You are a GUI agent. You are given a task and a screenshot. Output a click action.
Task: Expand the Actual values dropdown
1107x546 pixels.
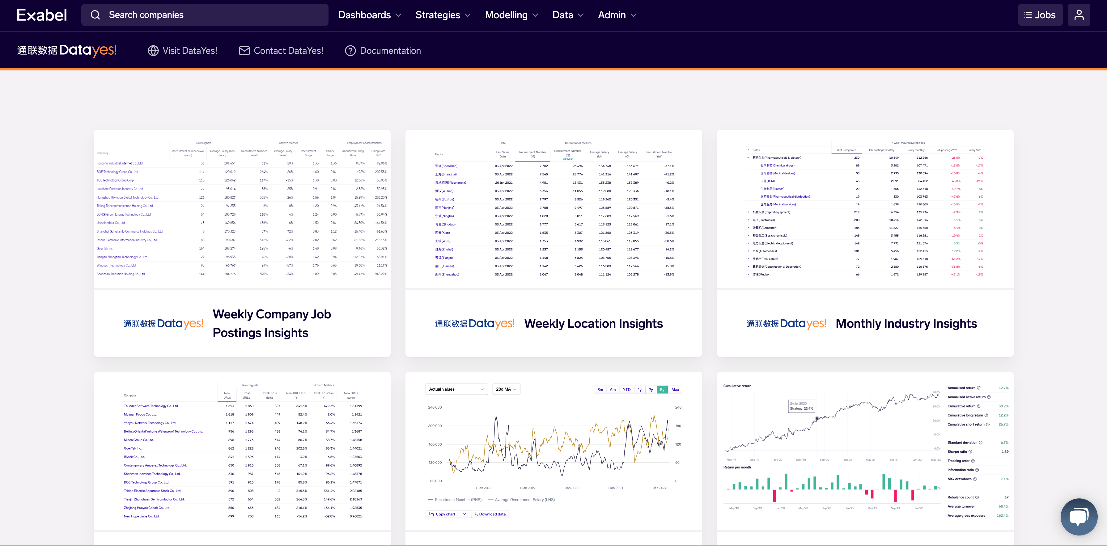(x=456, y=389)
